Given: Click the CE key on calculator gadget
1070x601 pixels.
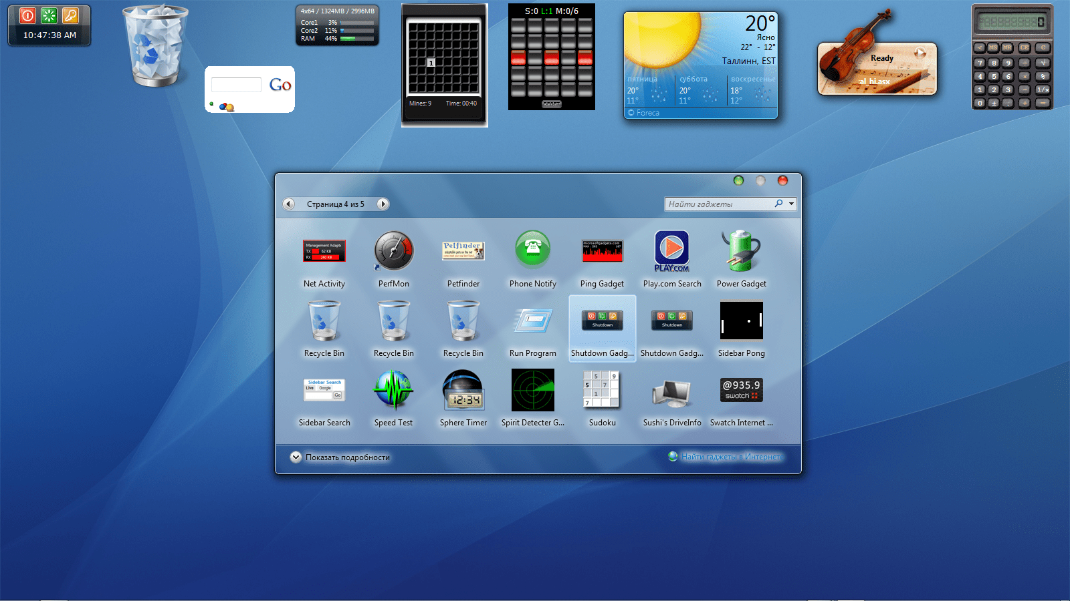Looking at the screenshot, I should point(1025,47).
